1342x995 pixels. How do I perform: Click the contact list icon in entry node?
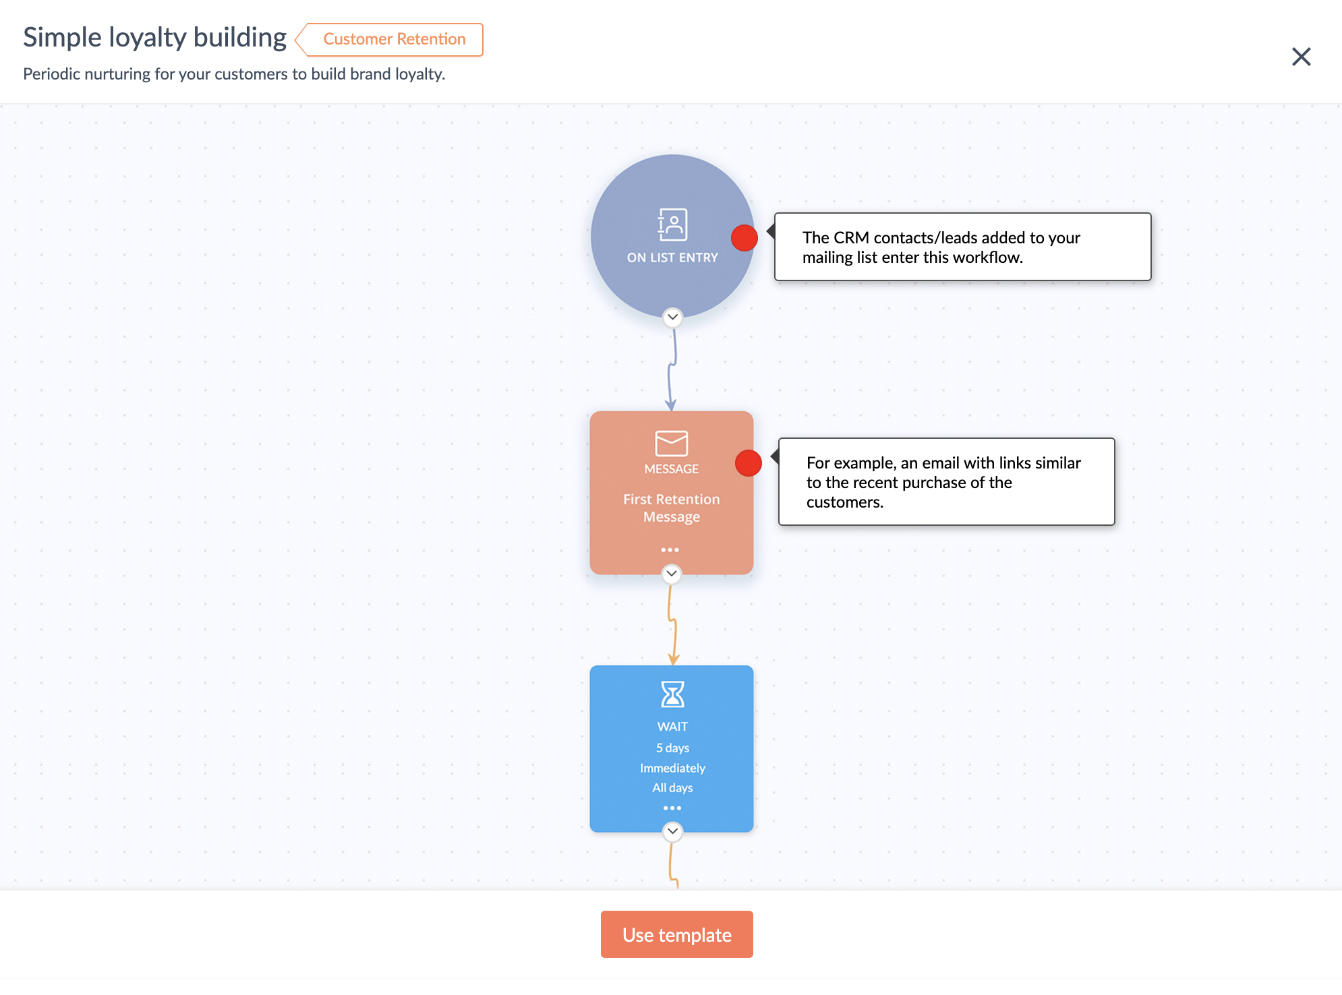click(672, 224)
